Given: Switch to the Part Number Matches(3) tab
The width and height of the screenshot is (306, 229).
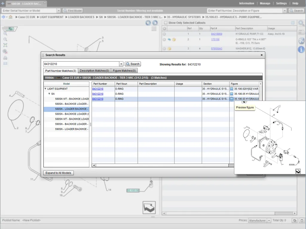Looking at the screenshot, I should click(60, 71).
